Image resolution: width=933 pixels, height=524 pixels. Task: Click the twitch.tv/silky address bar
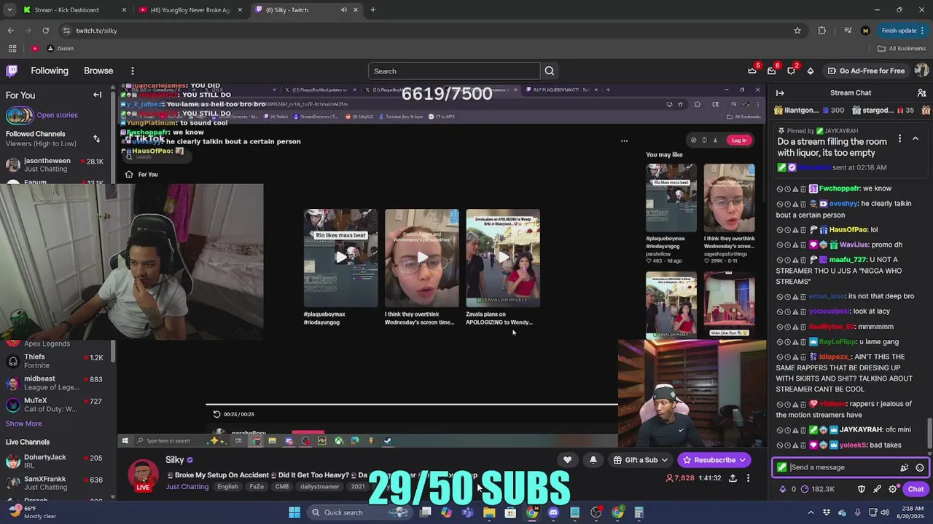point(430,31)
